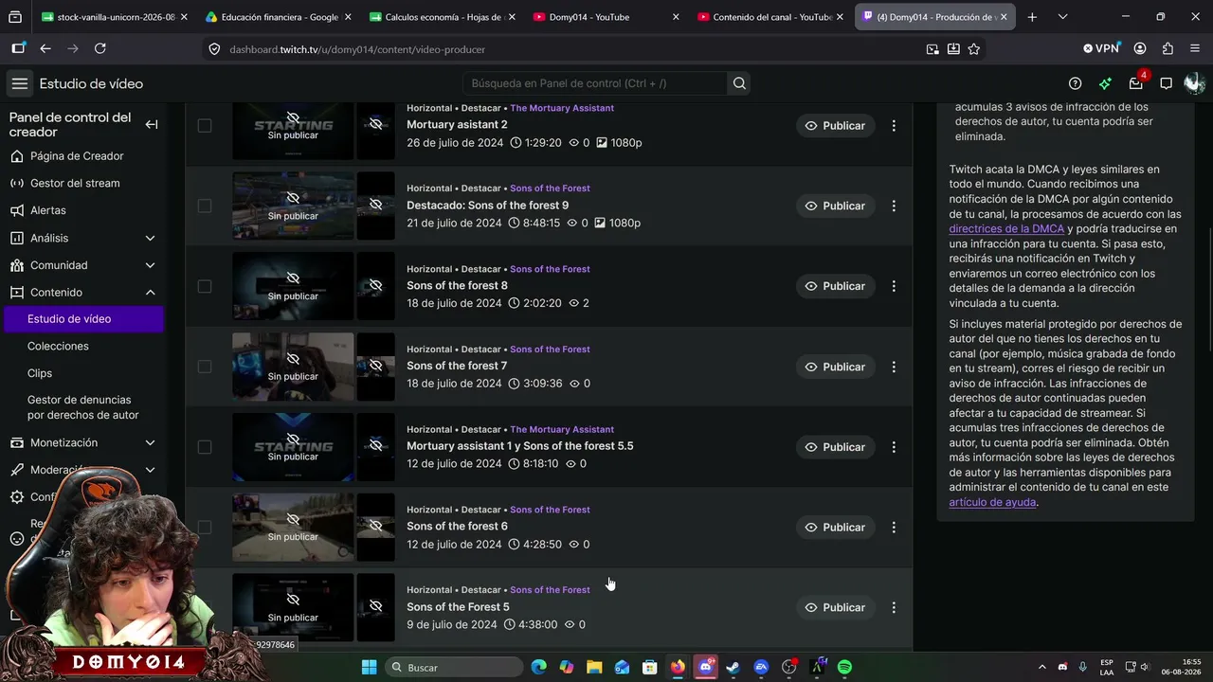Open Discord from the taskbar
This screenshot has height=682, width=1213.
point(705,668)
